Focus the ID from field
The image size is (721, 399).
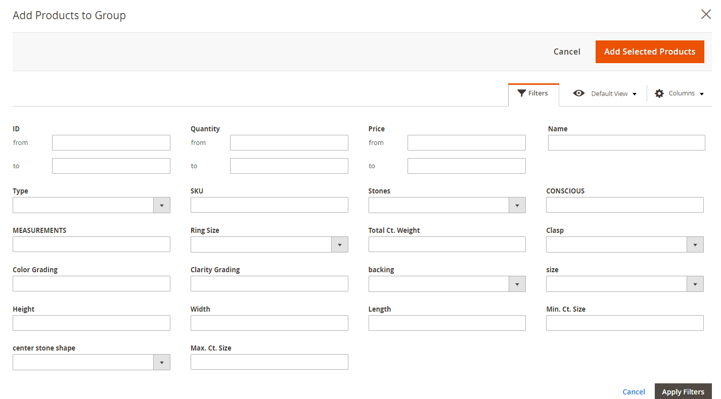click(111, 142)
